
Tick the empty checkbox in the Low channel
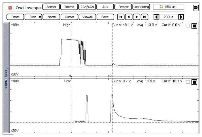pos(188,82)
